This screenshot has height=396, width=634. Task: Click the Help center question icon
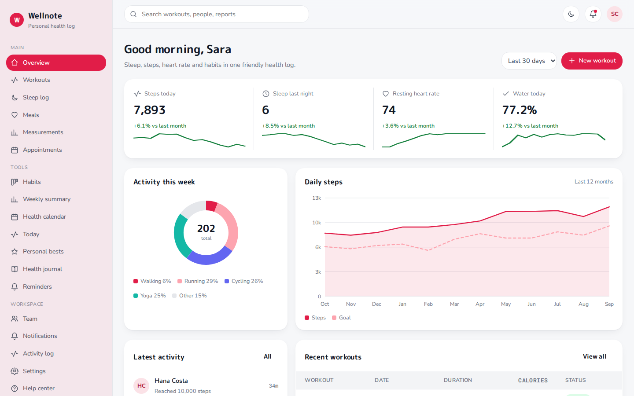(x=15, y=389)
